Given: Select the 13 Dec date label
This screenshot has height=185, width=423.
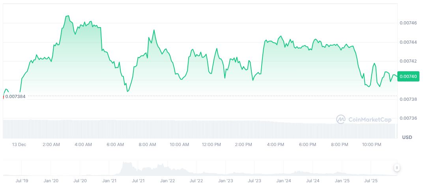Looking at the screenshot, I should [x=19, y=144].
